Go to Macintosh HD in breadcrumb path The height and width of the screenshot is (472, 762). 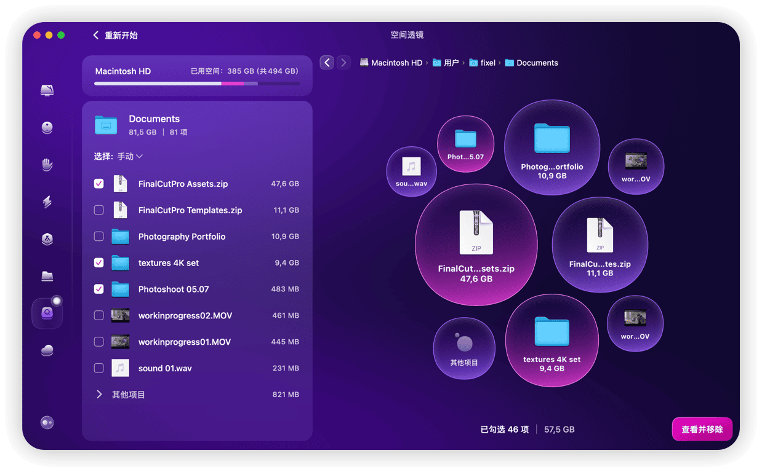[x=397, y=63]
